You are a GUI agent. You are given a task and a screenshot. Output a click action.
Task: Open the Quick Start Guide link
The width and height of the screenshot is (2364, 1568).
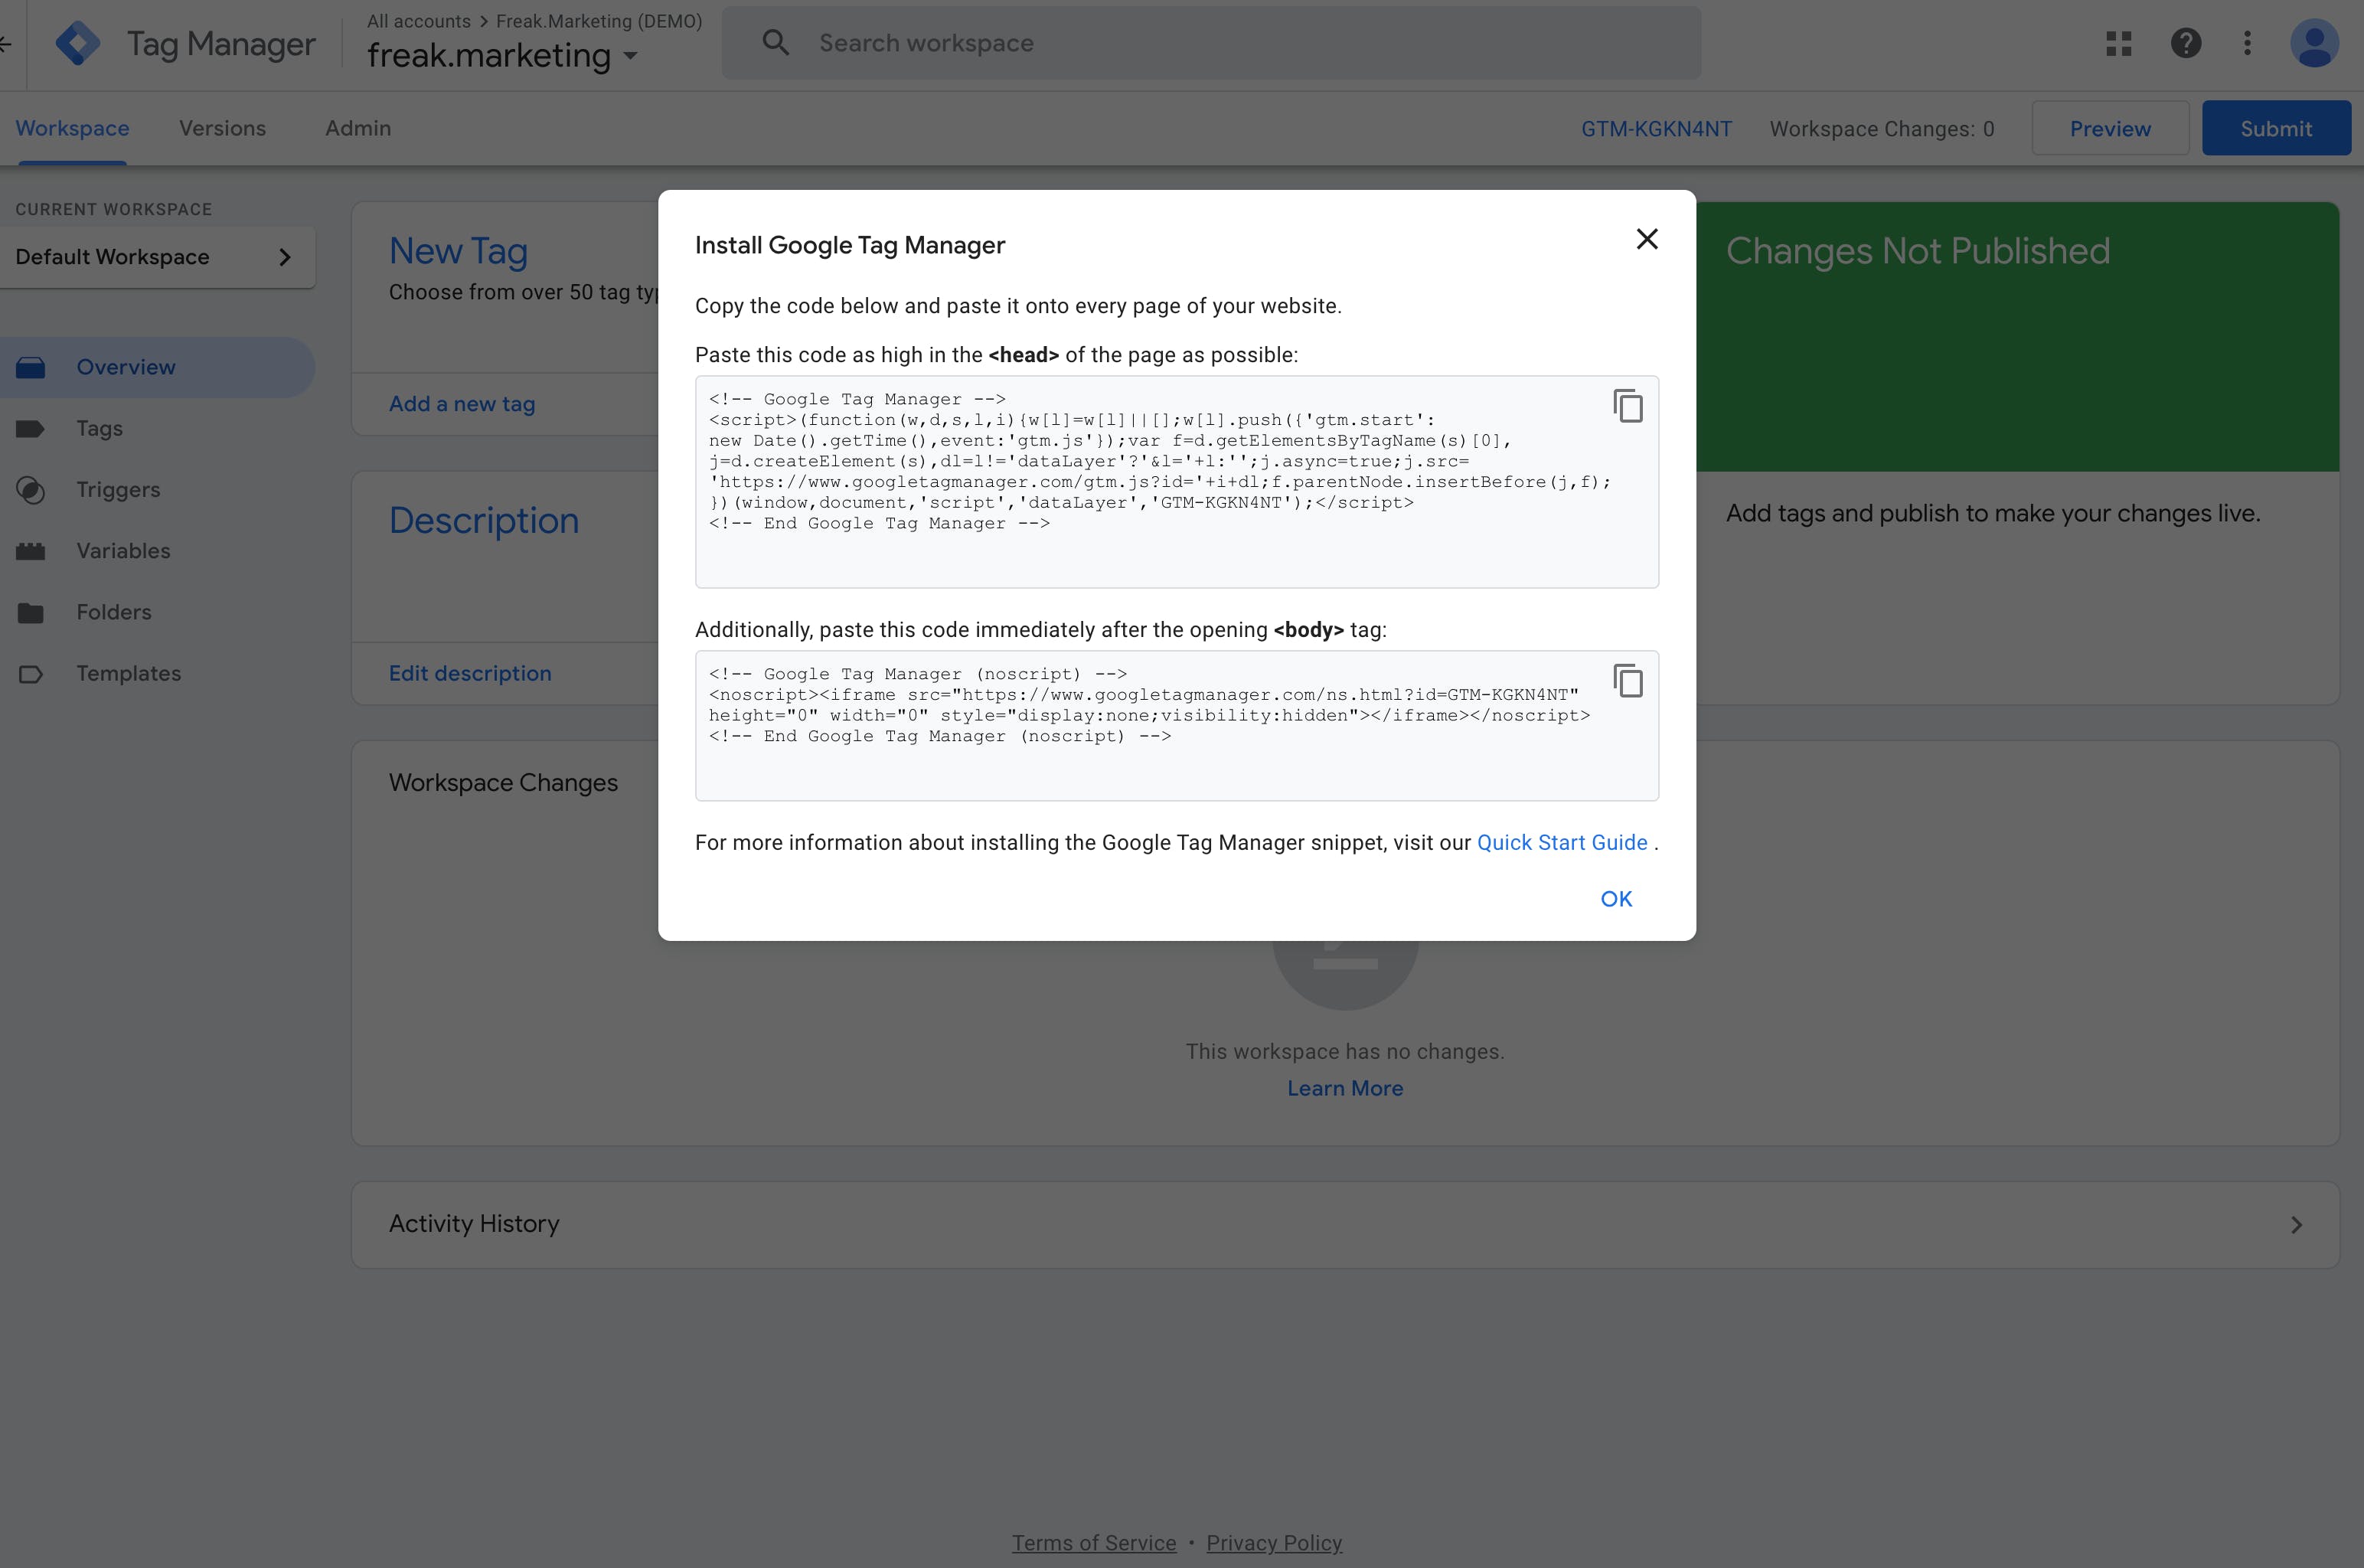coord(1562,843)
